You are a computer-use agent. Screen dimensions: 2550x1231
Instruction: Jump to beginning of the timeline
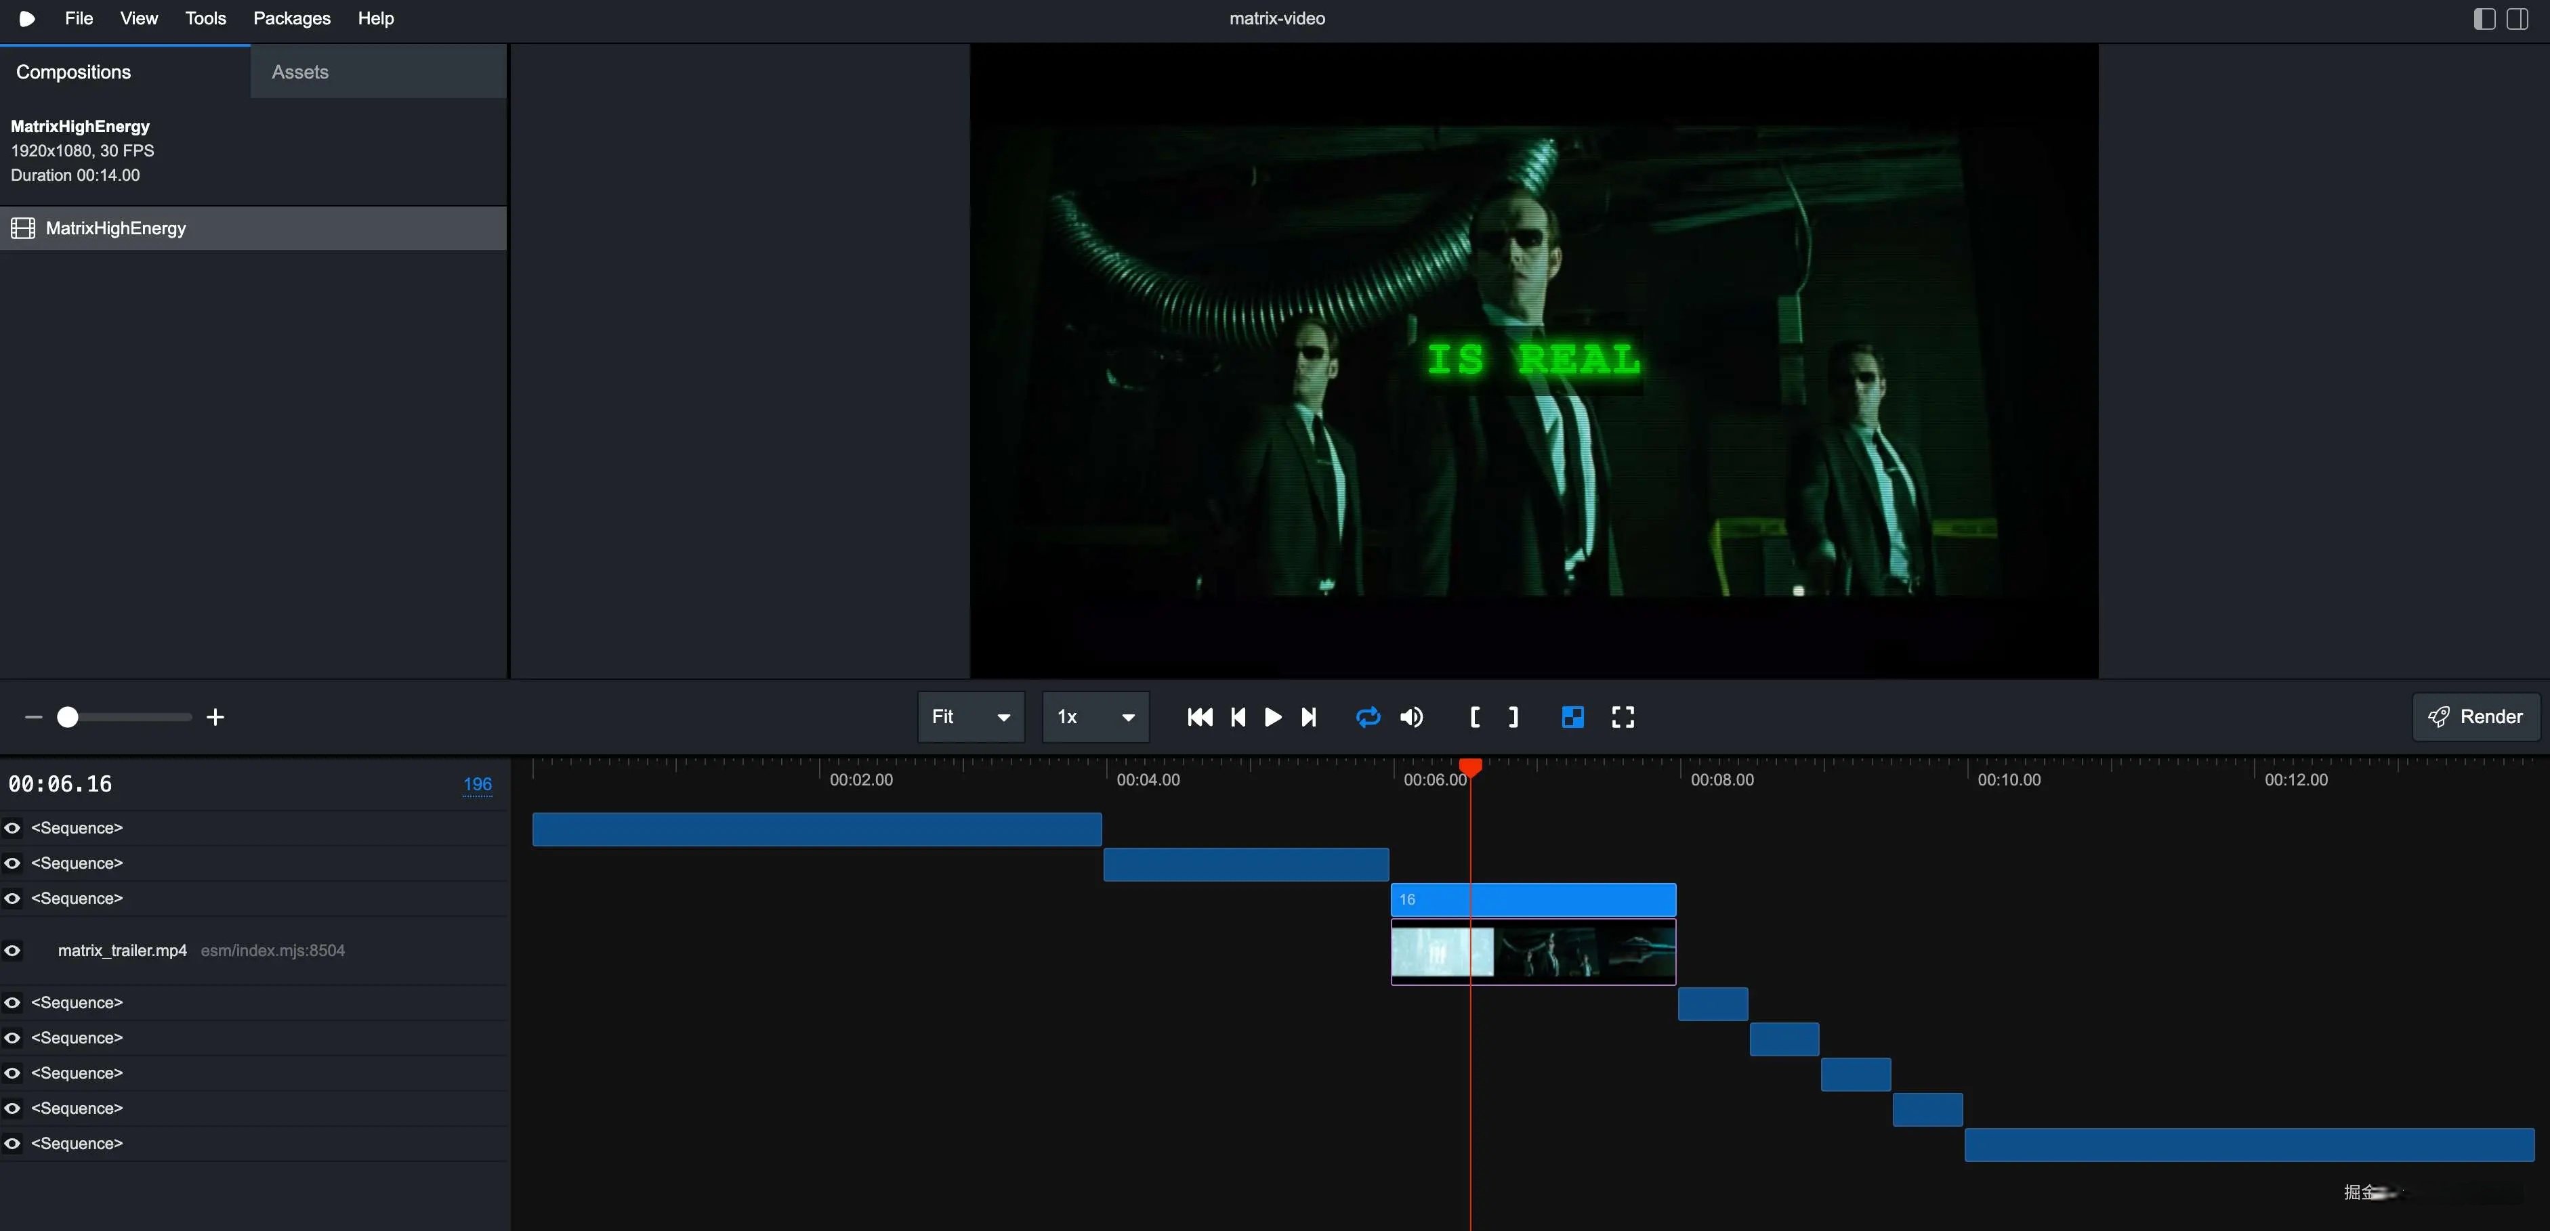pyautogui.click(x=1200, y=718)
